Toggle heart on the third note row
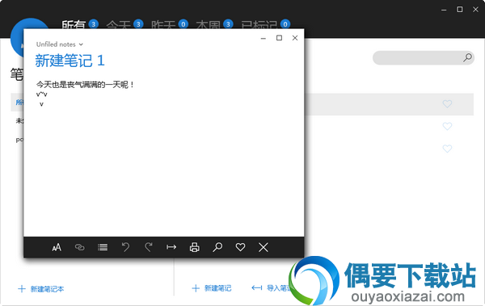 click(x=447, y=149)
